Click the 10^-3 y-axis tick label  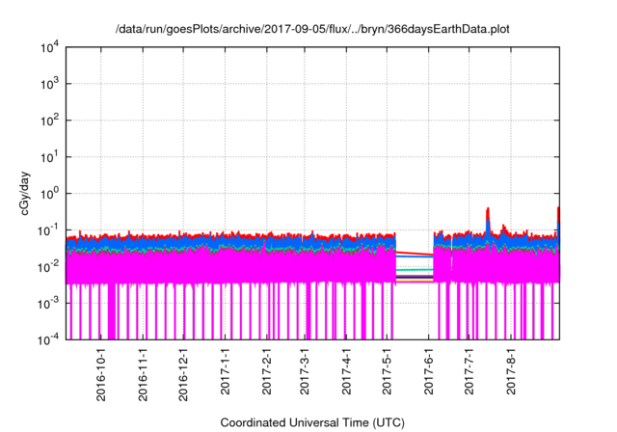(x=48, y=304)
